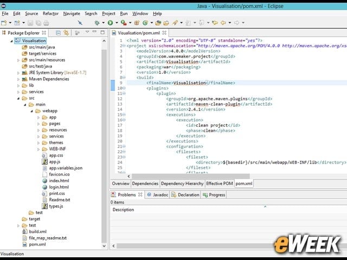Toggle code folding at line 2 project tag
The image size is (347, 260).
[x=124, y=45]
